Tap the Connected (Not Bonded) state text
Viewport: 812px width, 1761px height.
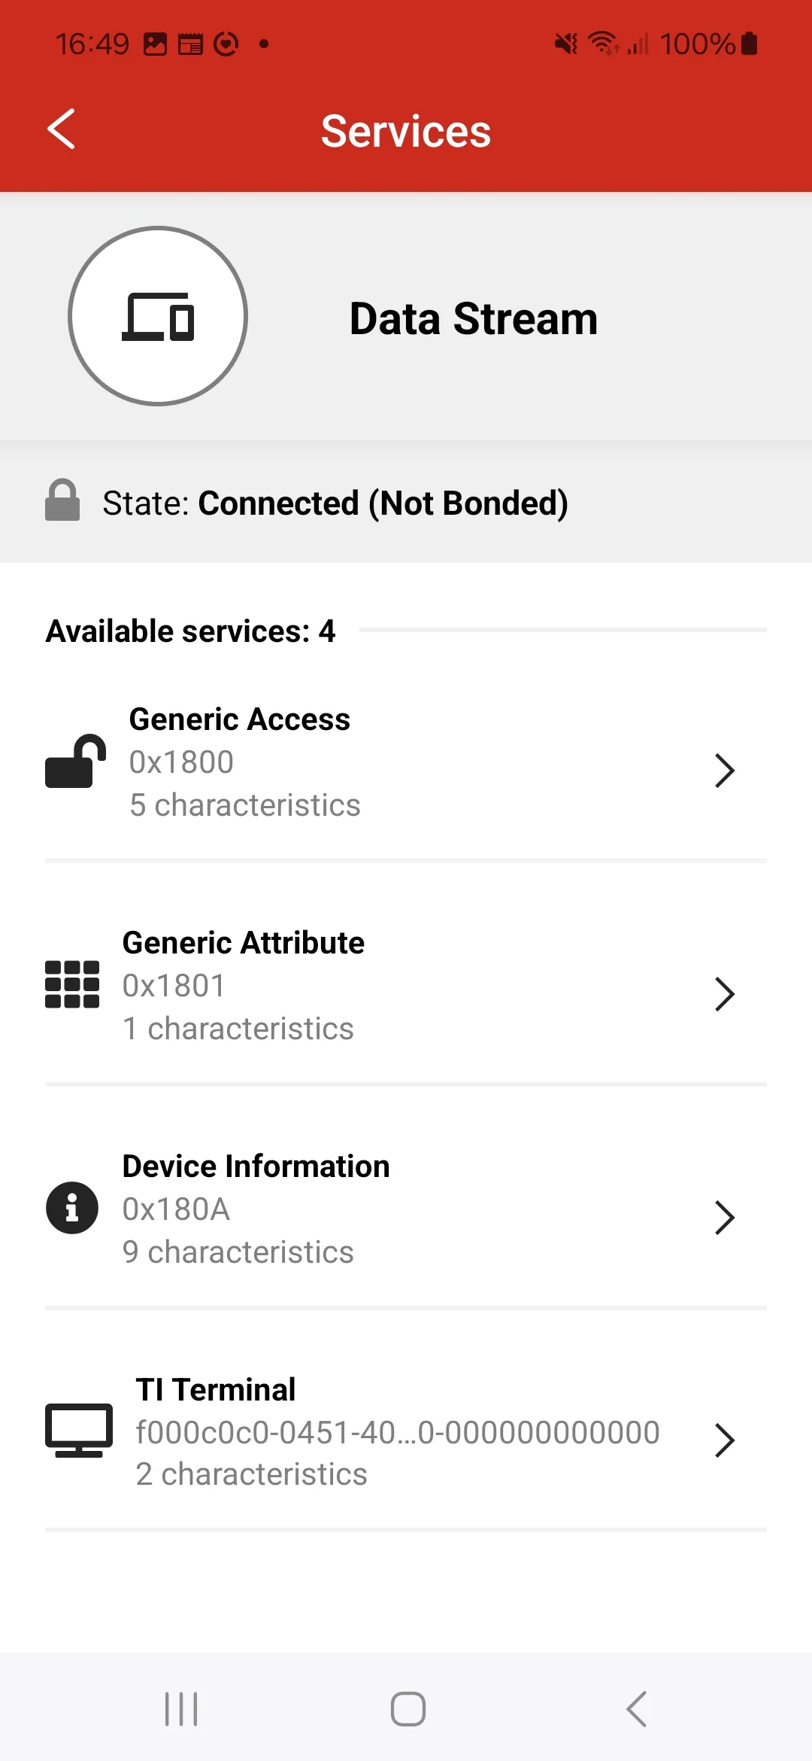coord(383,503)
